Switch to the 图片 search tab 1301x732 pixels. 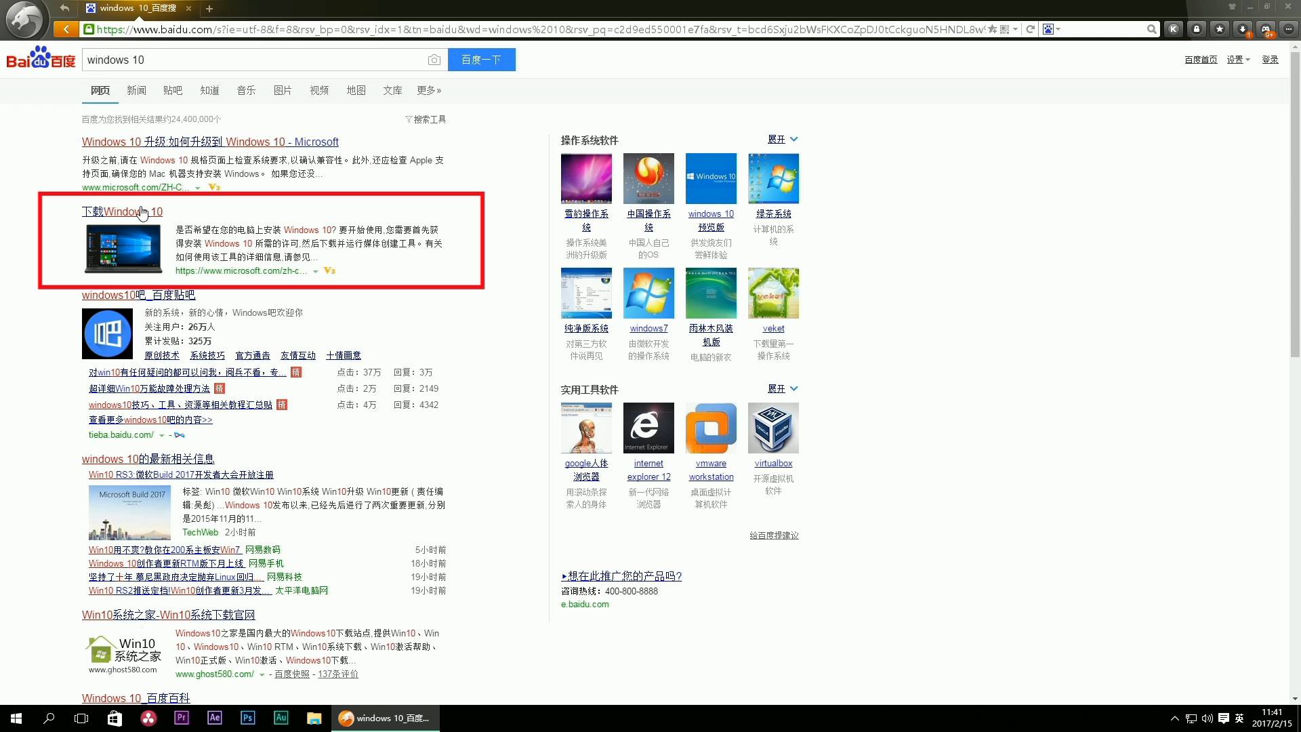283,90
